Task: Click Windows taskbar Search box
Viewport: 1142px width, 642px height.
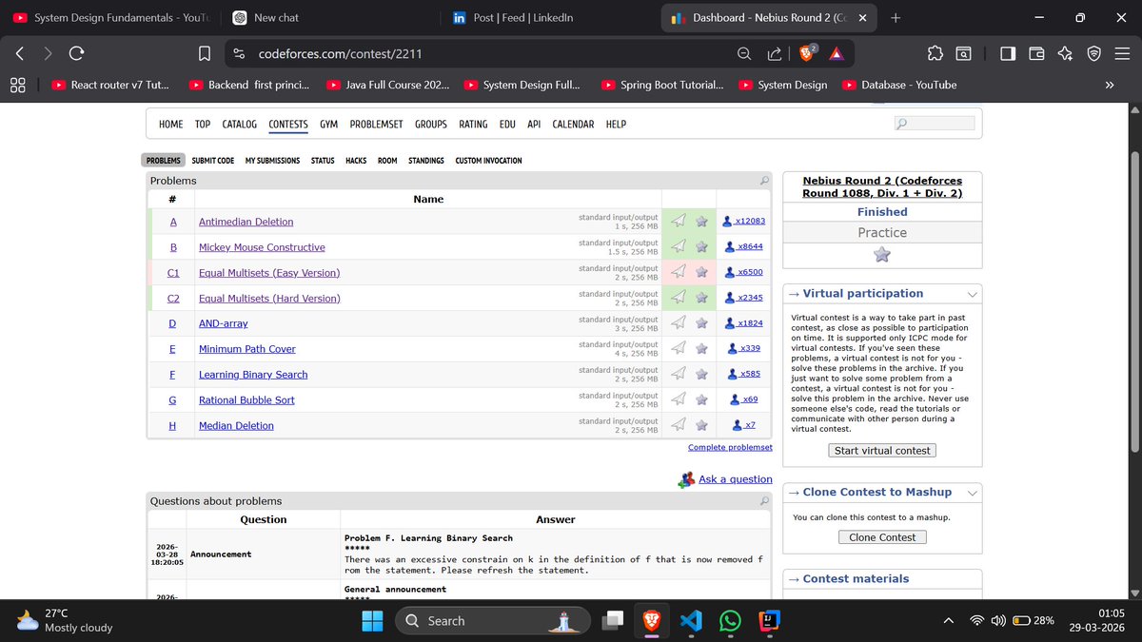Action: click(x=495, y=620)
